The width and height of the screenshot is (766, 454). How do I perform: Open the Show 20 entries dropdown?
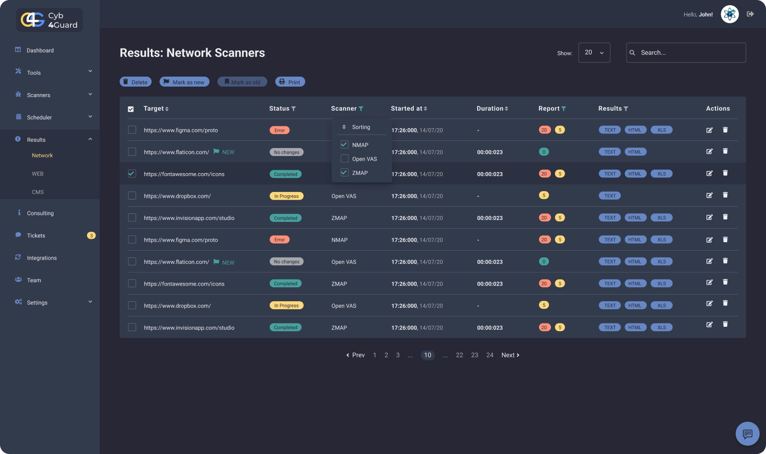tap(594, 52)
